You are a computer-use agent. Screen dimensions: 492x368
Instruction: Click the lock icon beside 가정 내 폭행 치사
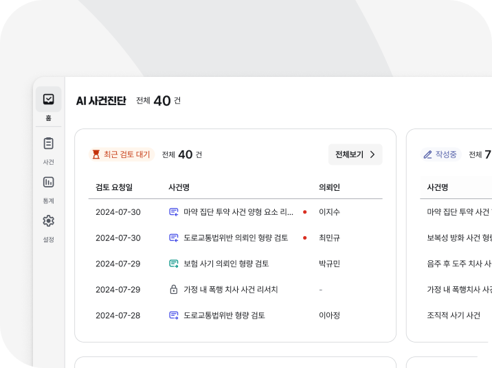click(174, 289)
